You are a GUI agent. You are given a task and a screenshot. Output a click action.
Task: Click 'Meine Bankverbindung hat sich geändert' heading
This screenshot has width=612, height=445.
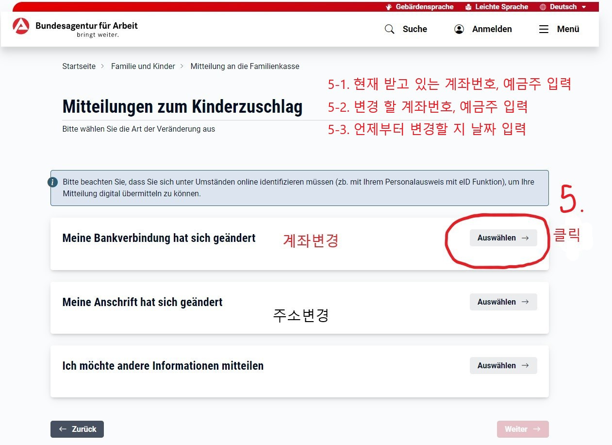159,238
